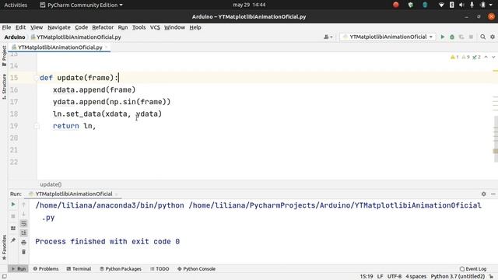
Task: Open the Event Log
Action: pos(473,269)
